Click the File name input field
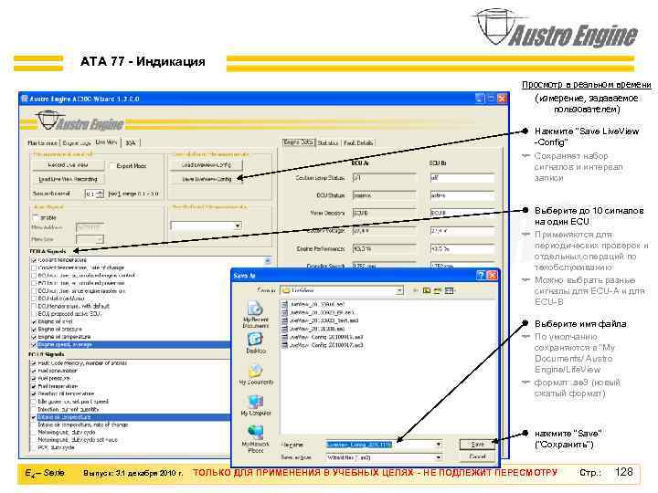 pyautogui.click(x=380, y=445)
